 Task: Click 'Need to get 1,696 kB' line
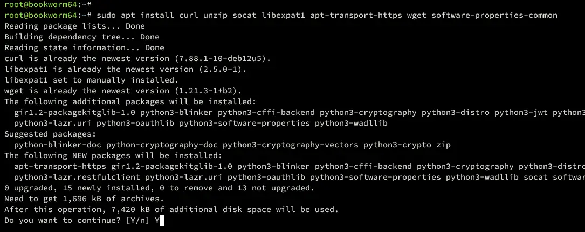84,199
